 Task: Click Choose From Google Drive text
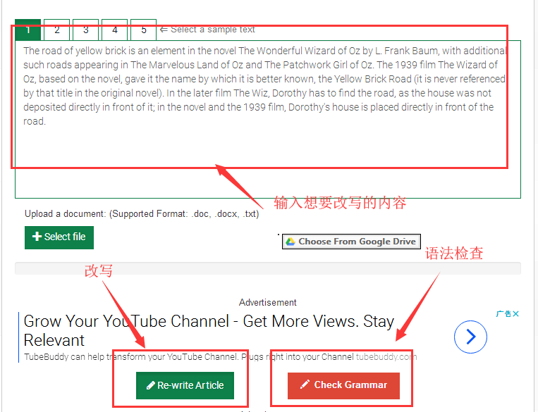357,242
